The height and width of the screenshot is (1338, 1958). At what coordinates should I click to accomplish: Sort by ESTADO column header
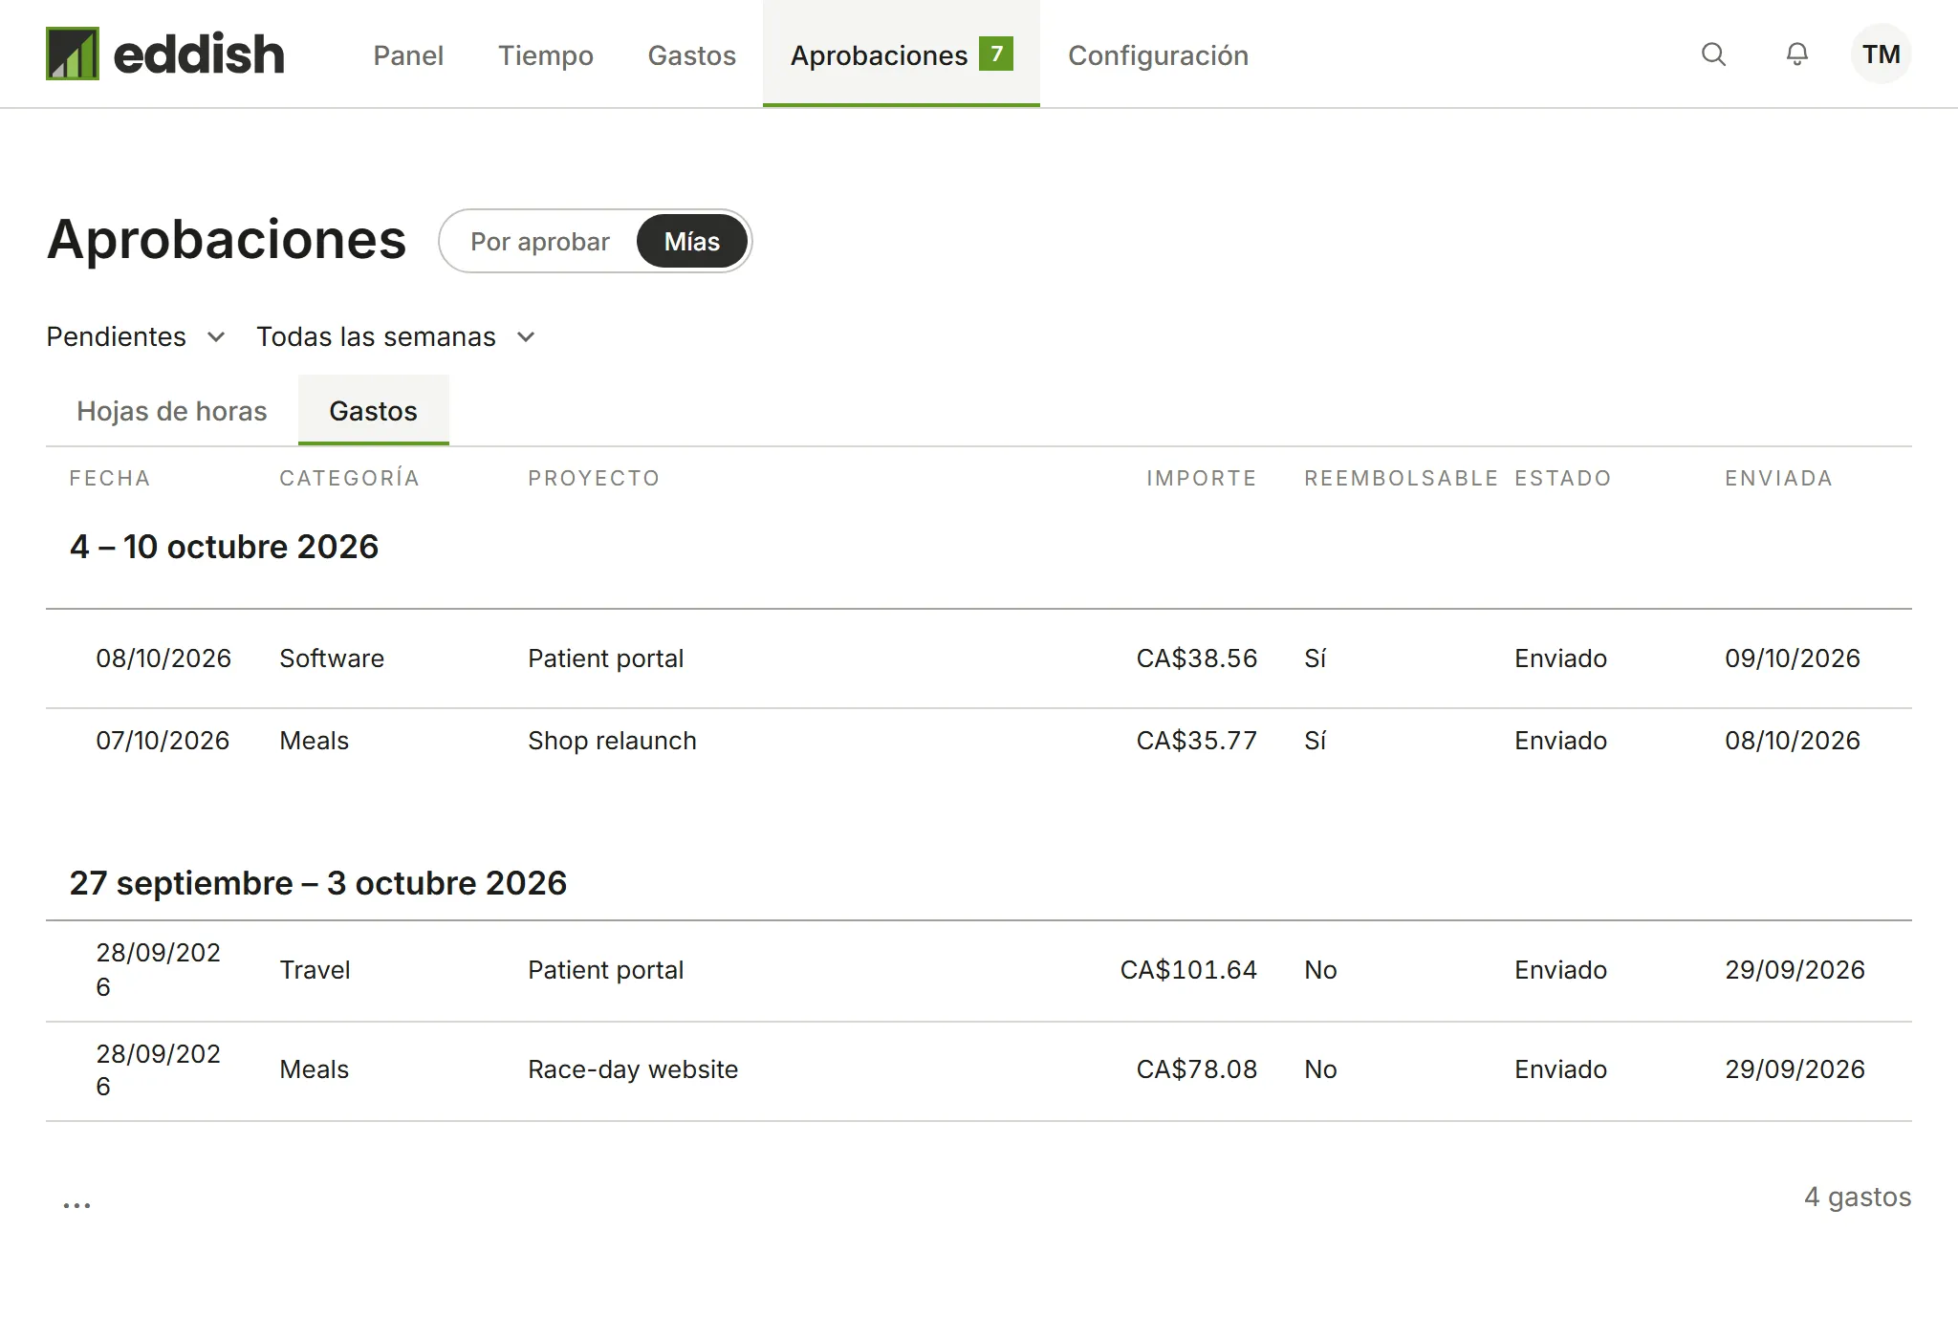click(1563, 478)
